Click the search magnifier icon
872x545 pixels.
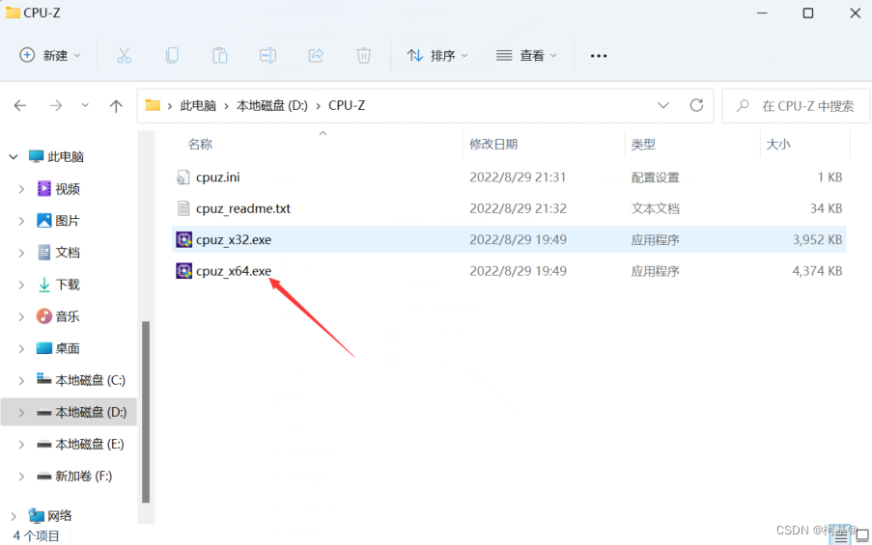point(743,105)
